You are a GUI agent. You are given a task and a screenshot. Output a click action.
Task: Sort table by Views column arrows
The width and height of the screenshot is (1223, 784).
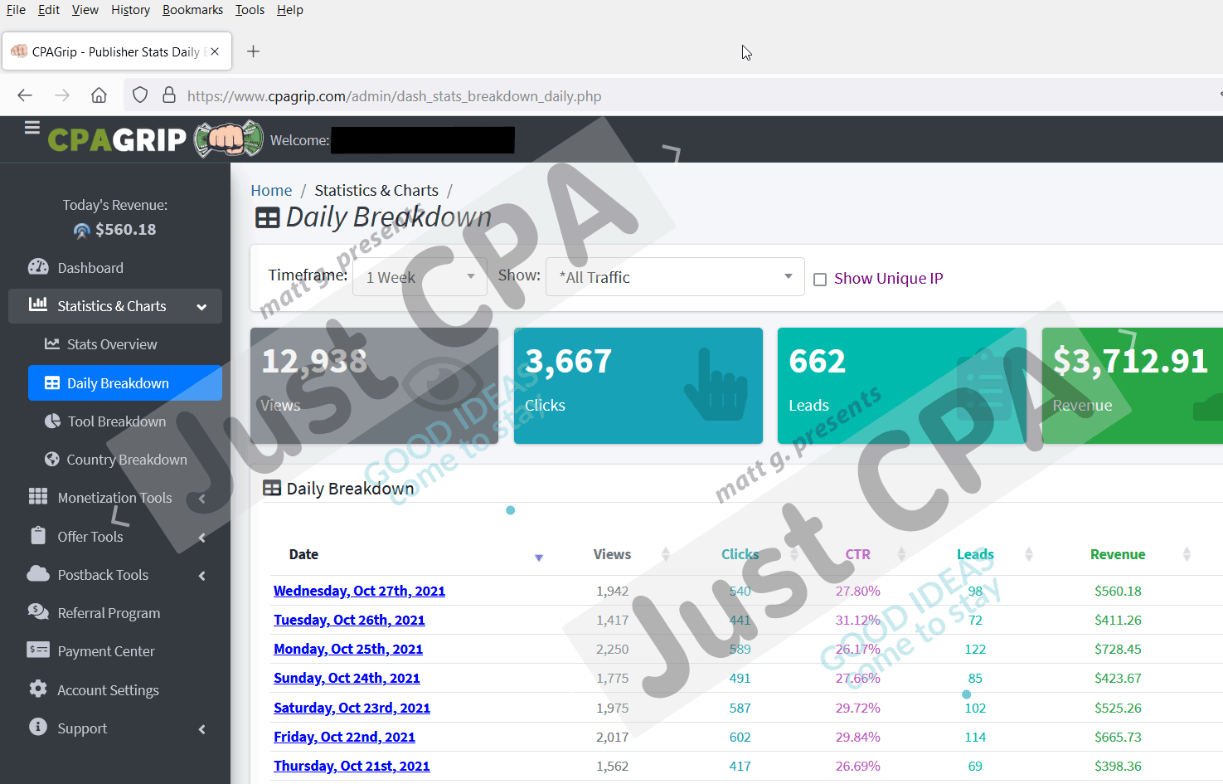coord(665,554)
